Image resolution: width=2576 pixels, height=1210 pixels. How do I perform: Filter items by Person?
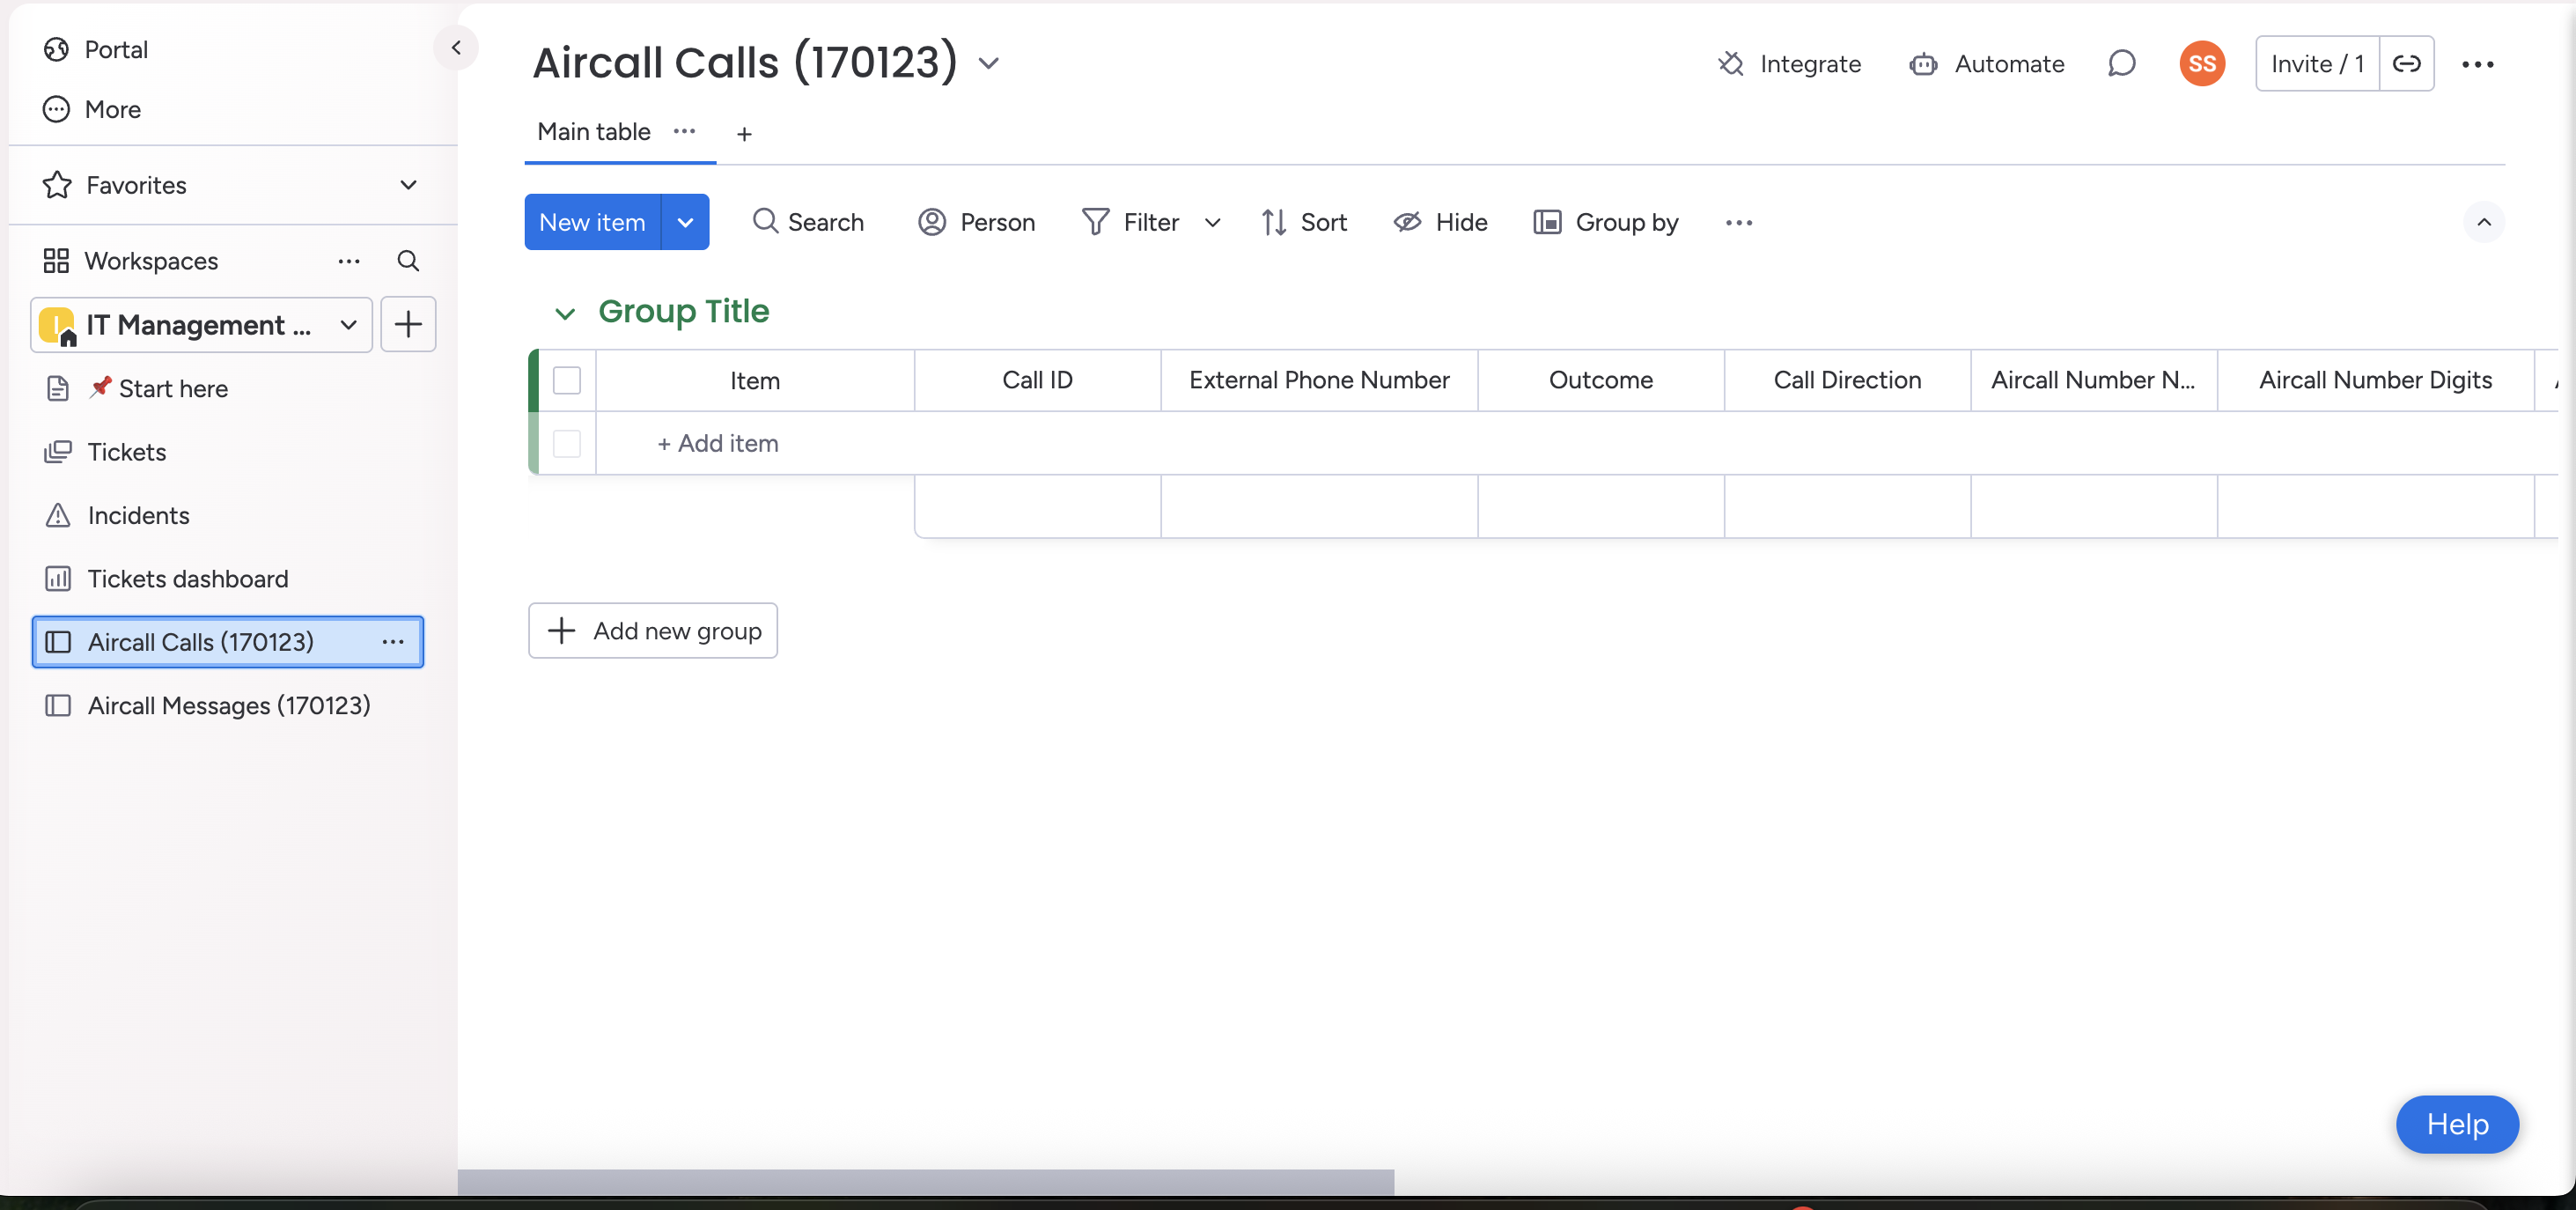tap(976, 222)
